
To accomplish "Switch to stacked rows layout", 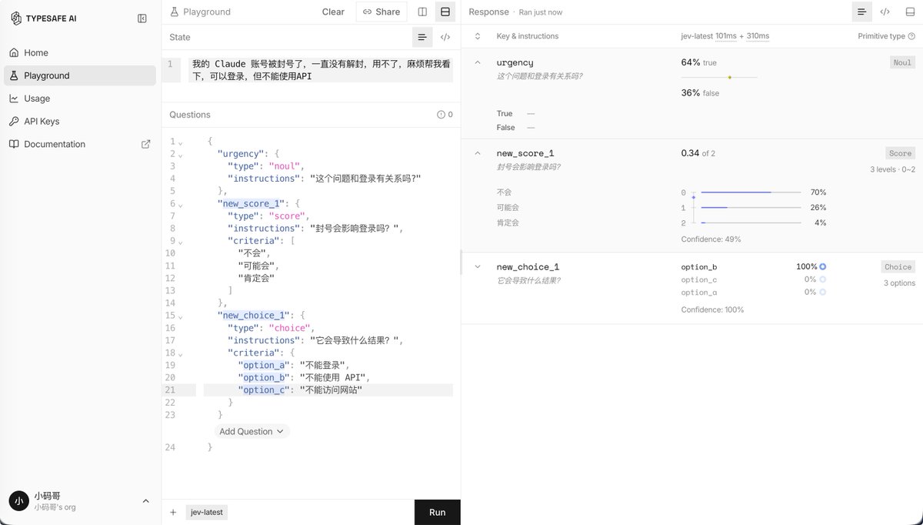I will pos(445,12).
